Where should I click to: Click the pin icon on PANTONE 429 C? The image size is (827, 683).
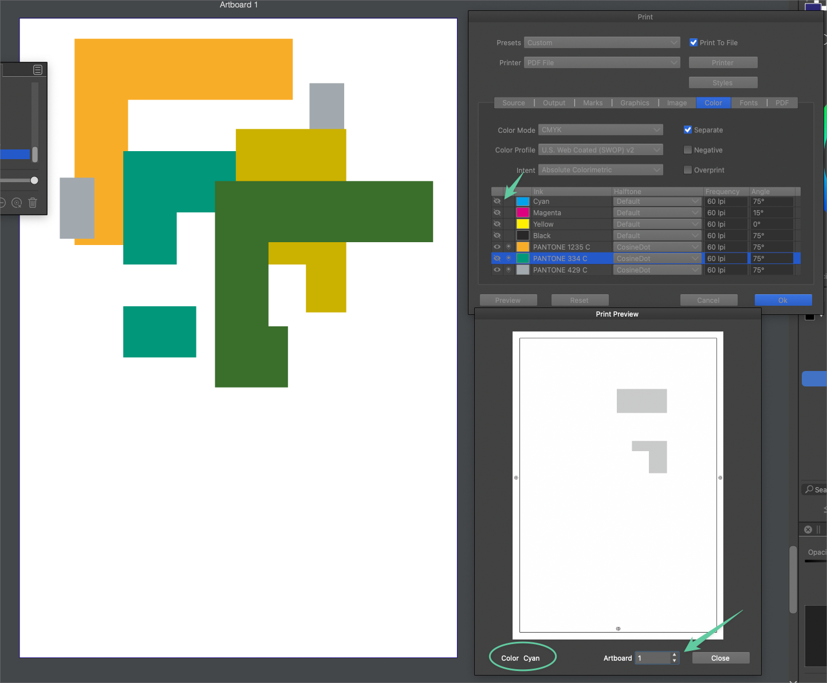tap(509, 270)
